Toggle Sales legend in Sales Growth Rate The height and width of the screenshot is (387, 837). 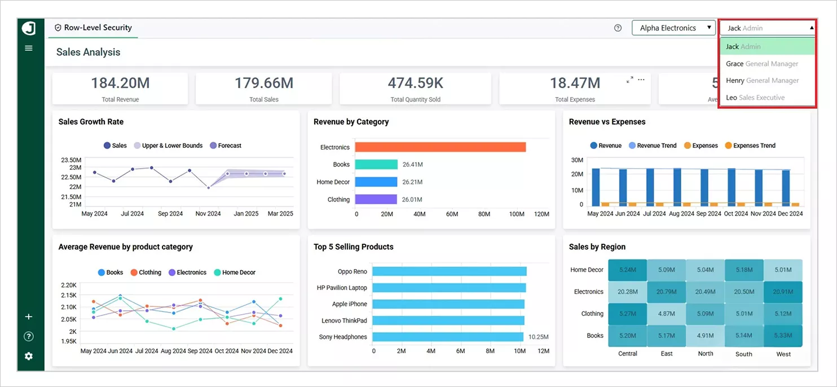tap(115, 146)
